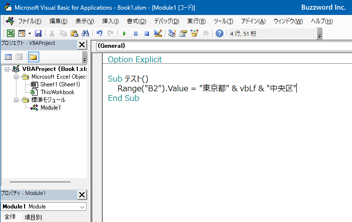The height and width of the screenshot is (222, 352).
Task: Open Project pane toolbar overflow arrow
Action: point(85,57)
